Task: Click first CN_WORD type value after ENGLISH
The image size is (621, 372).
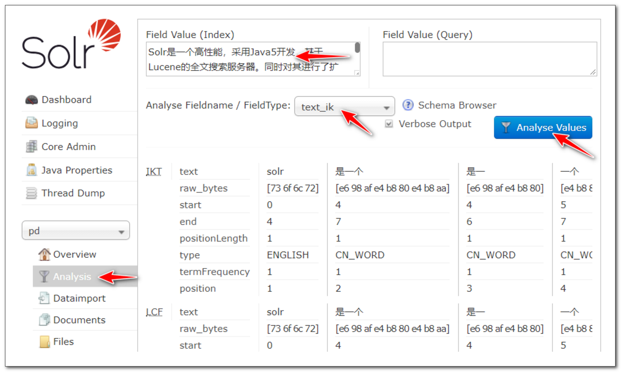Action: 360,255
